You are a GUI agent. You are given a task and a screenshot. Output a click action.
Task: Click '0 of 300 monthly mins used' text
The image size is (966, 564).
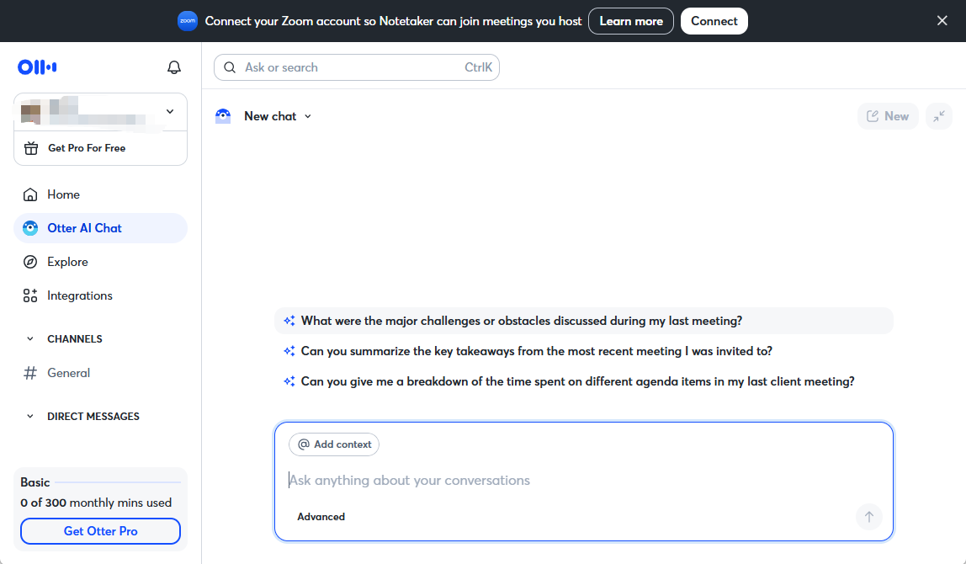point(96,503)
